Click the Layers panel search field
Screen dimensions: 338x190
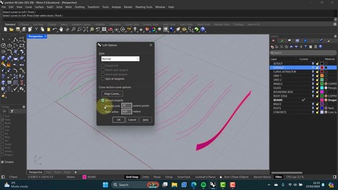(303, 53)
